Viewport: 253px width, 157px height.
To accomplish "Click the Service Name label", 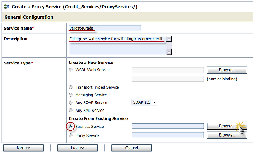I will 19,28.
